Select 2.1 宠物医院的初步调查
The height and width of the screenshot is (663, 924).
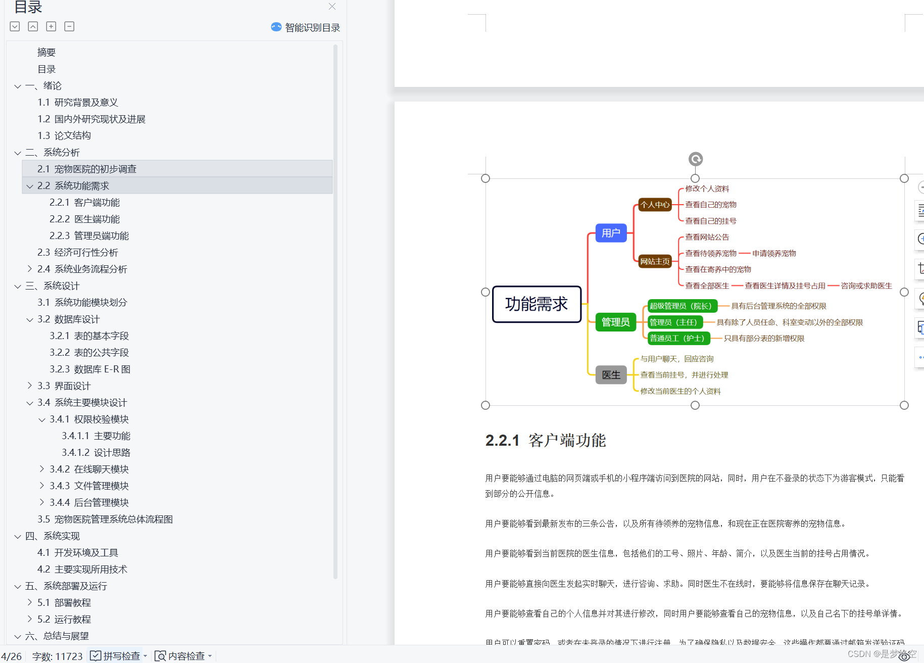coord(177,169)
